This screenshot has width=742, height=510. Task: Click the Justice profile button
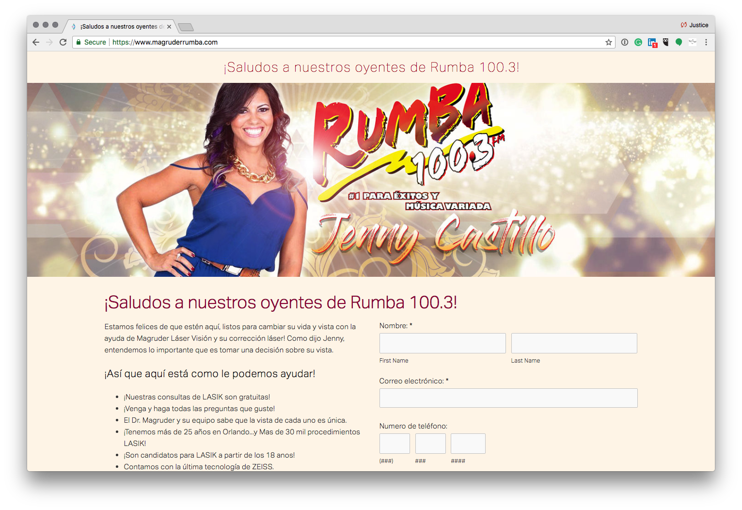pyautogui.click(x=695, y=25)
